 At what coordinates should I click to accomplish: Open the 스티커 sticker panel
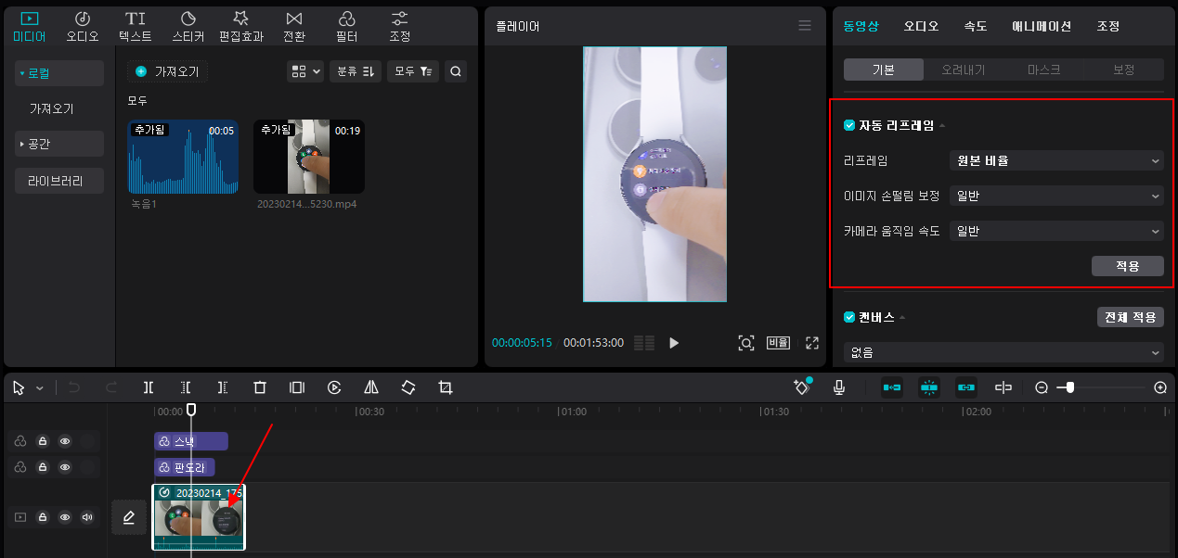188,27
